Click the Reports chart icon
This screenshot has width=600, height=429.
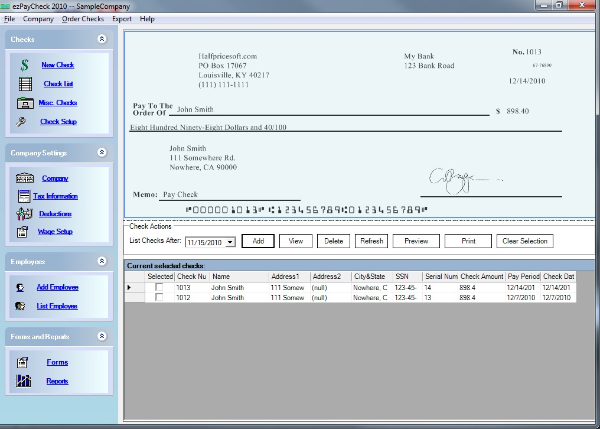[x=23, y=381]
